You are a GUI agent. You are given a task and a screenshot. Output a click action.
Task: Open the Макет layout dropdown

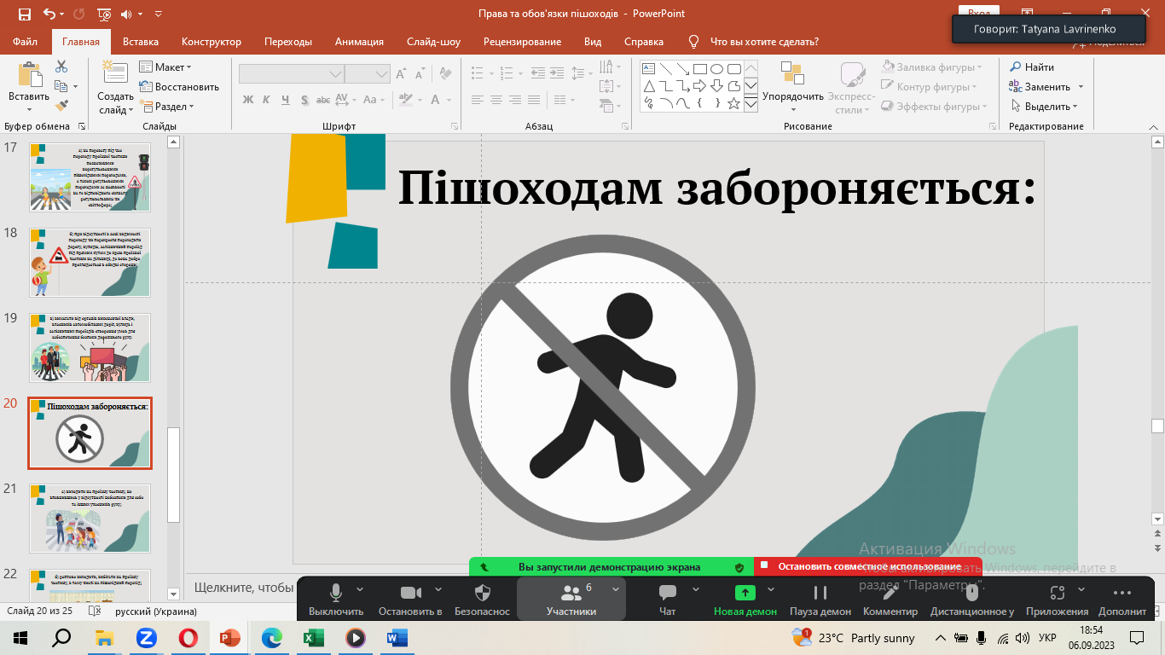(x=165, y=67)
